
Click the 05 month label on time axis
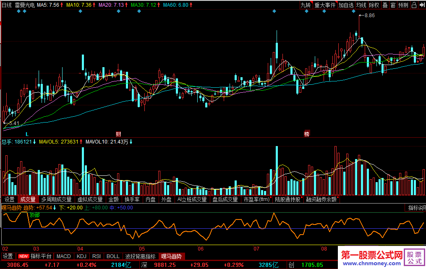click(142, 248)
